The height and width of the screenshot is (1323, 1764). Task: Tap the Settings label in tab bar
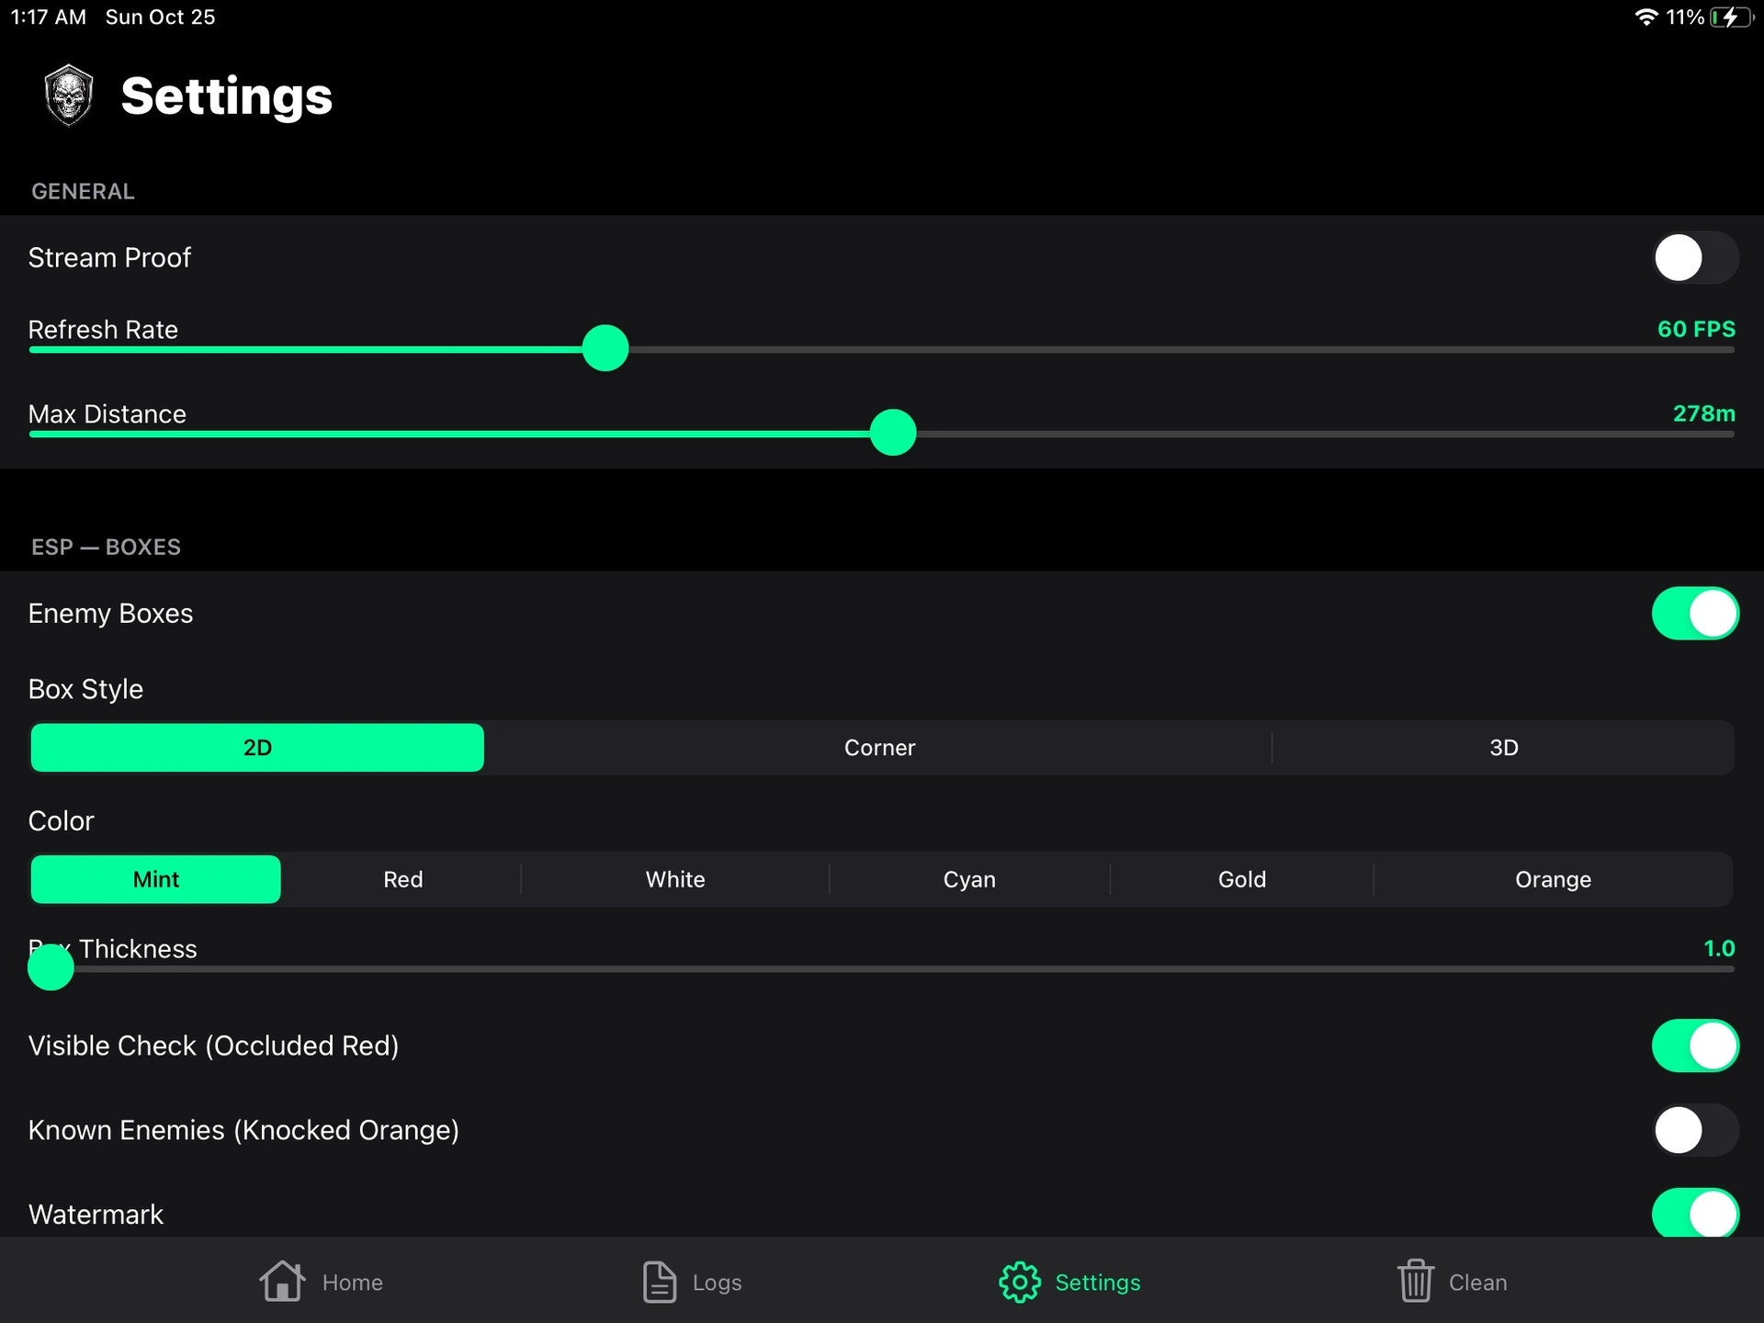(x=1098, y=1283)
